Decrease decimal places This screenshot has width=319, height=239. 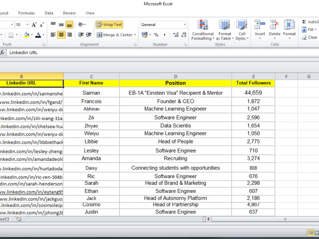pos(184,35)
